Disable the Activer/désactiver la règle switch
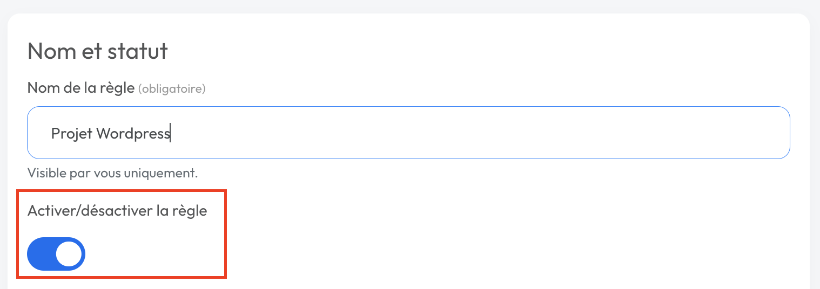Screen dimensions: 820x289 [x=56, y=254]
